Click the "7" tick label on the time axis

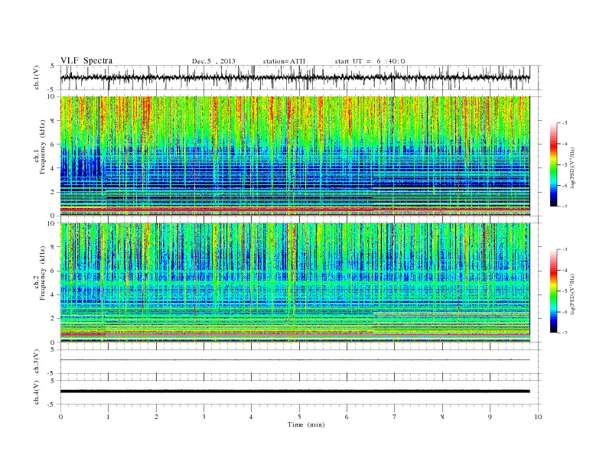click(x=395, y=417)
